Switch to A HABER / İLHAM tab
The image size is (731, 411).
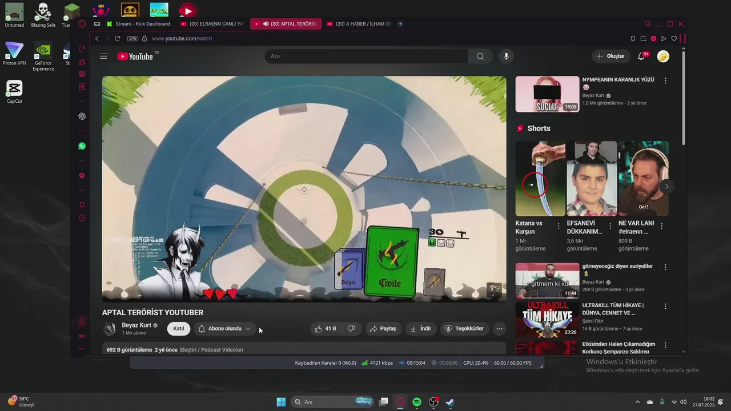[x=359, y=24]
